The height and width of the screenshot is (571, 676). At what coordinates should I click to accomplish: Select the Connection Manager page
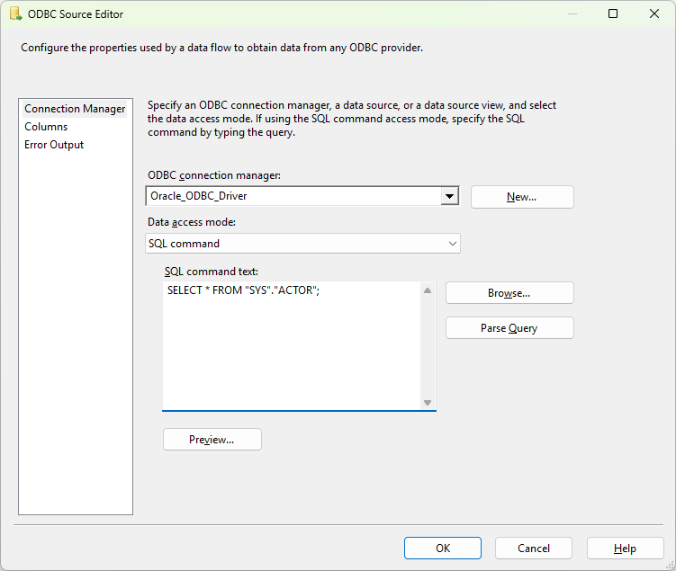(x=75, y=109)
